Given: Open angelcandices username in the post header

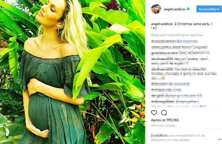Looking at the screenshot, I should 175,9.
